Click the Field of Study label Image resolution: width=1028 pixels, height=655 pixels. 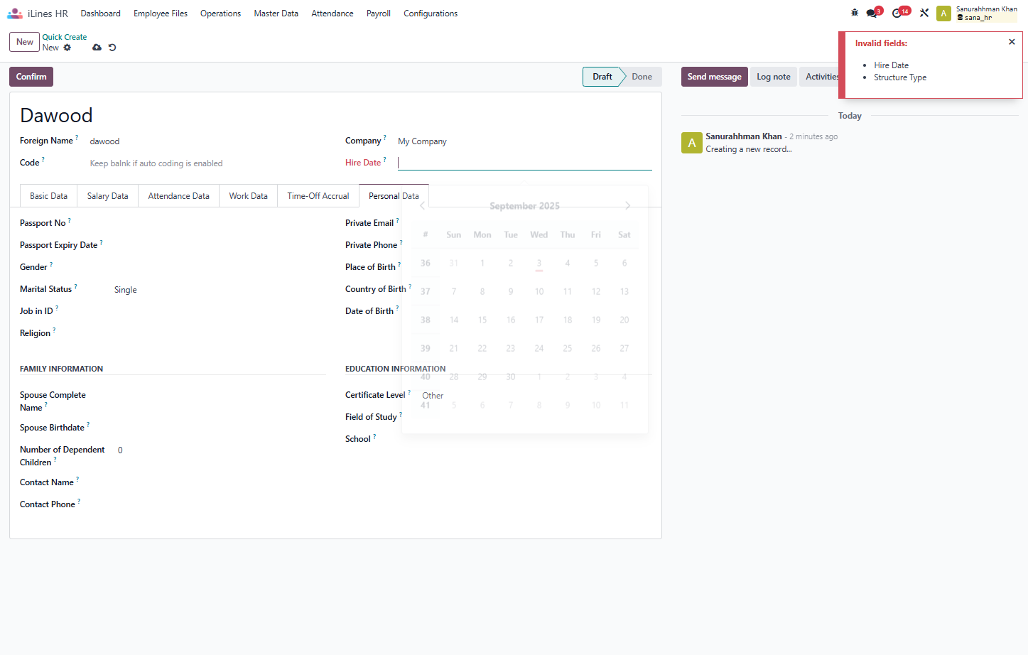[x=371, y=417]
